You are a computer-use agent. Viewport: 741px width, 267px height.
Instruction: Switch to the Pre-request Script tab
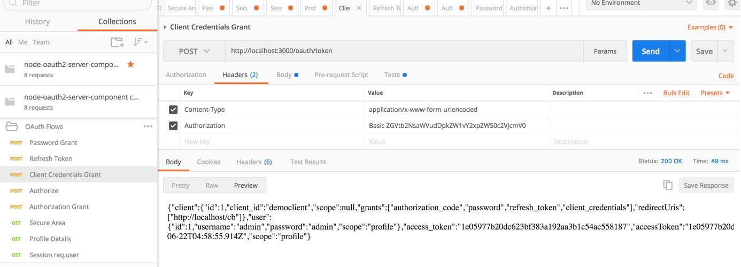tap(341, 75)
